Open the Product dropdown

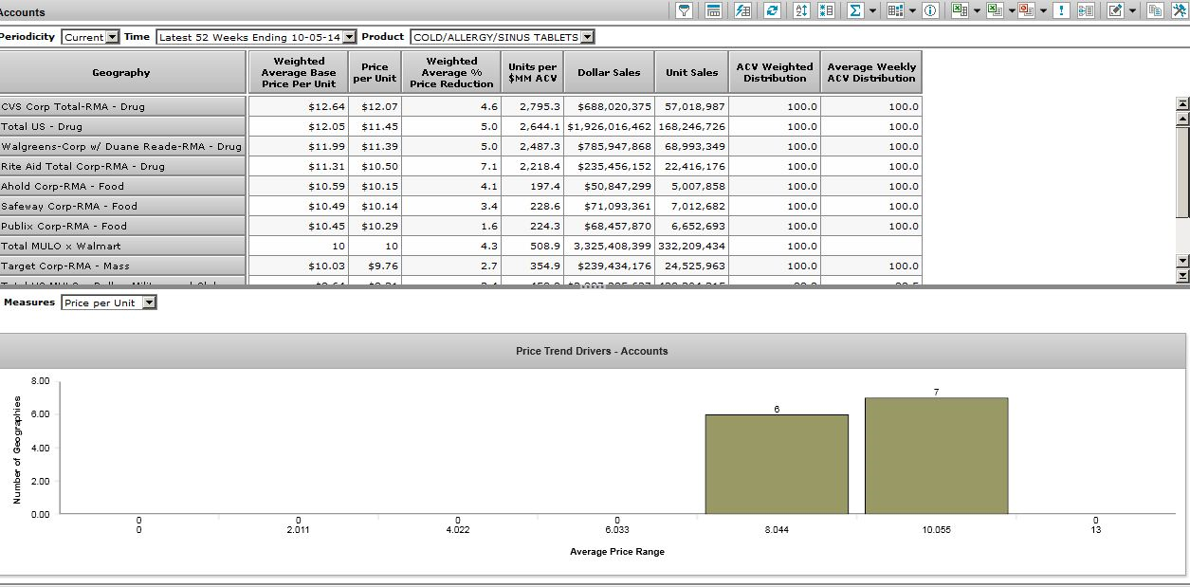(587, 37)
